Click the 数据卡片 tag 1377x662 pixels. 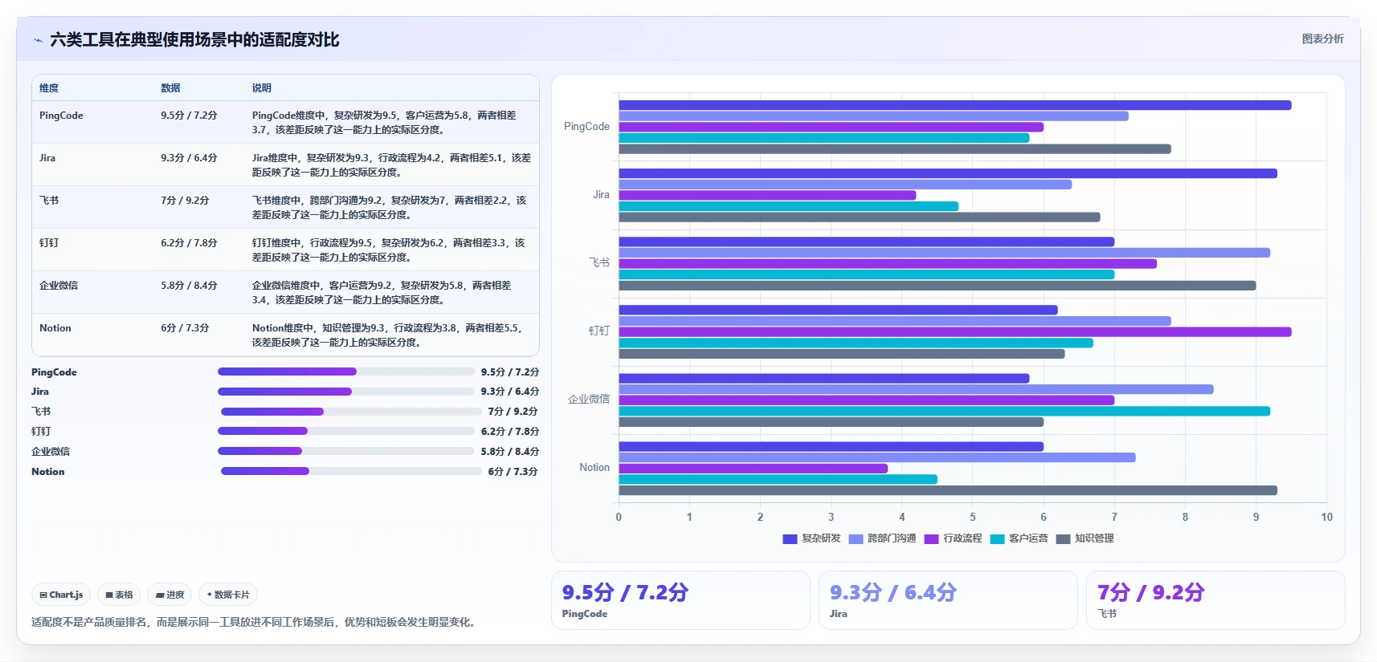coord(228,595)
